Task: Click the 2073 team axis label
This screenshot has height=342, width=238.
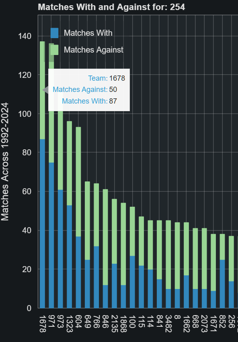Action: click(x=204, y=324)
